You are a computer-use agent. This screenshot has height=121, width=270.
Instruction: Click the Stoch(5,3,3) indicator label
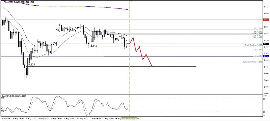click(13, 96)
